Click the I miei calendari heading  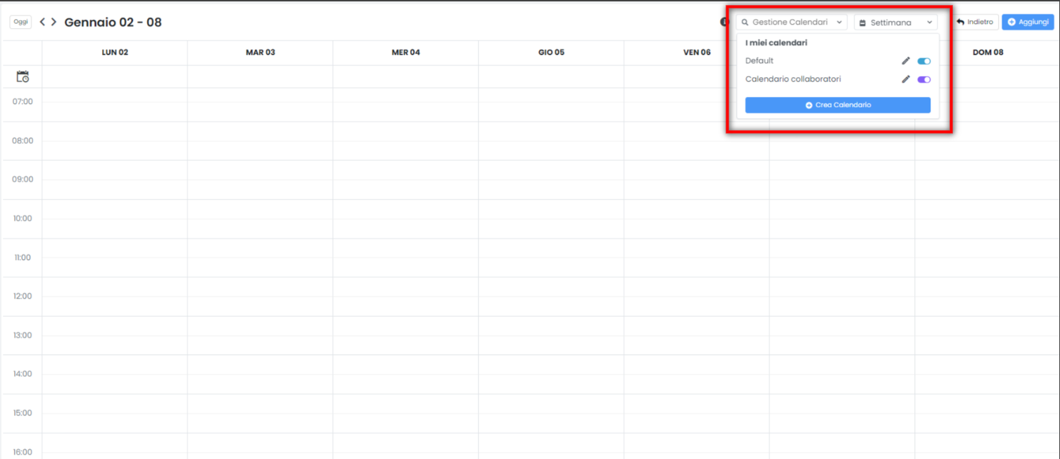point(776,43)
